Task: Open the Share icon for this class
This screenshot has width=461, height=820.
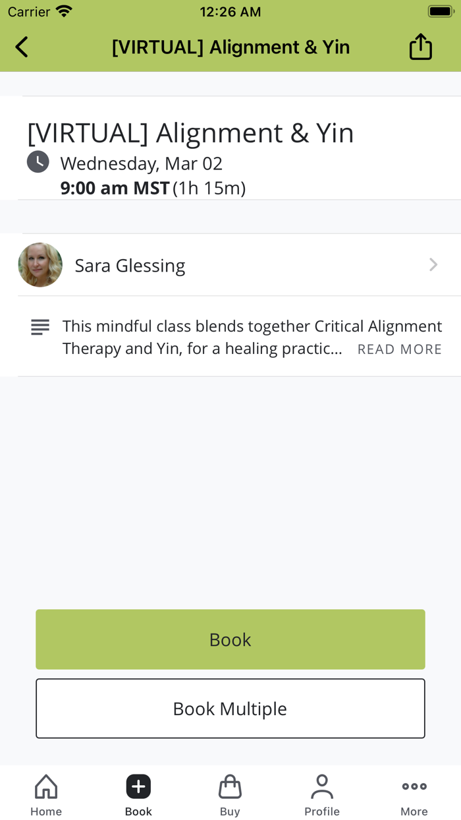Action: [x=420, y=47]
